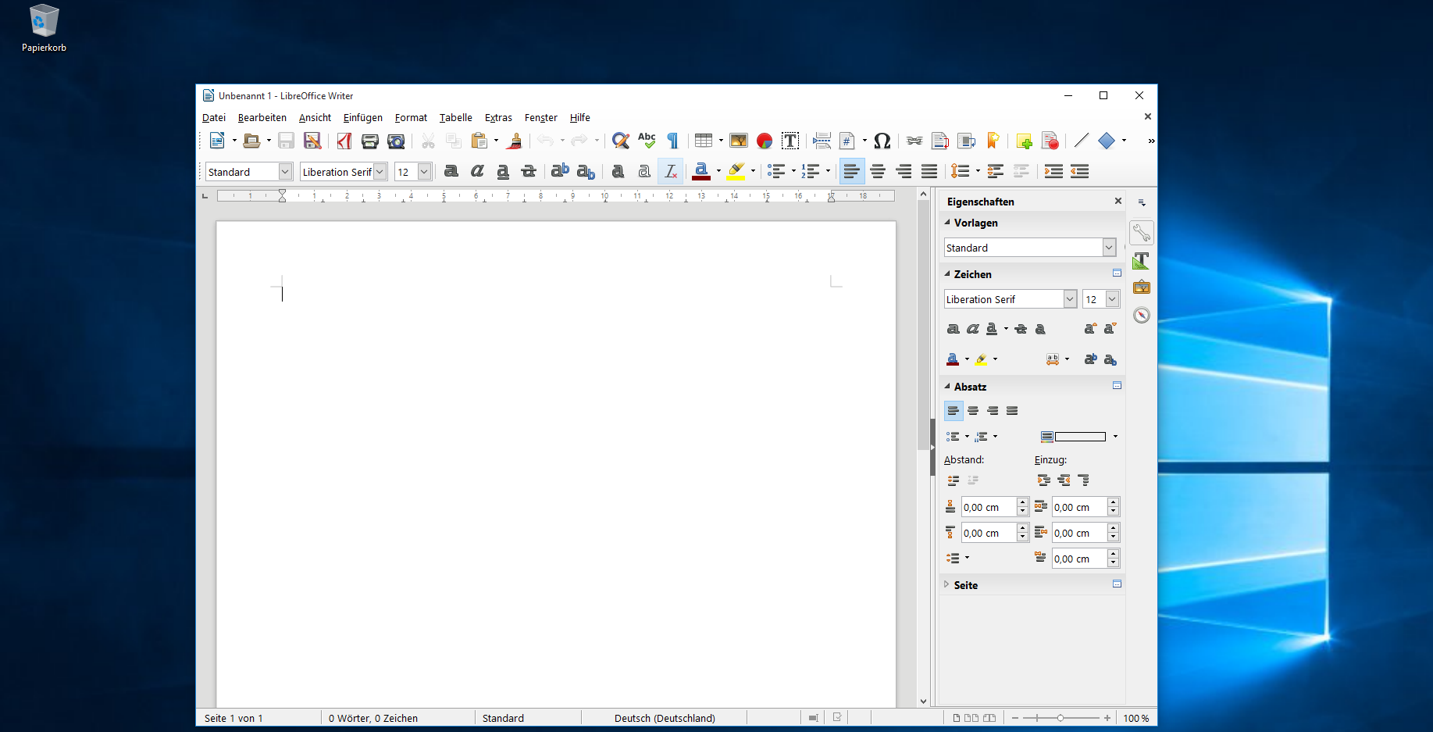The height and width of the screenshot is (732, 1433).
Task: Toggle centered alignment in the Absatz panel
Action: coord(973,410)
